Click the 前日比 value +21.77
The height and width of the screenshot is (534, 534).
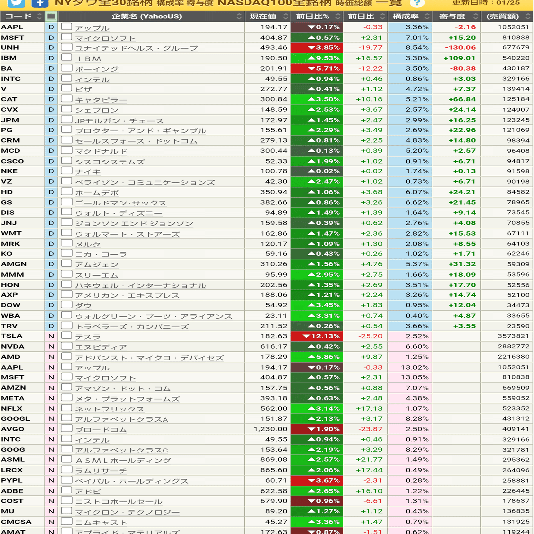[369, 460]
